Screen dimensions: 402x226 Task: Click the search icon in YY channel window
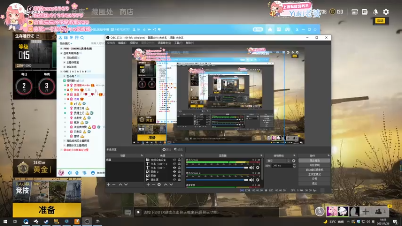[x=82, y=38]
